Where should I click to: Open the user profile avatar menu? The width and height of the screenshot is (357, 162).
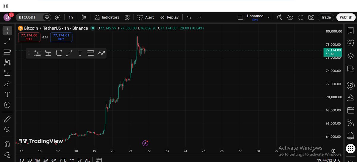pyautogui.click(x=7, y=17)
